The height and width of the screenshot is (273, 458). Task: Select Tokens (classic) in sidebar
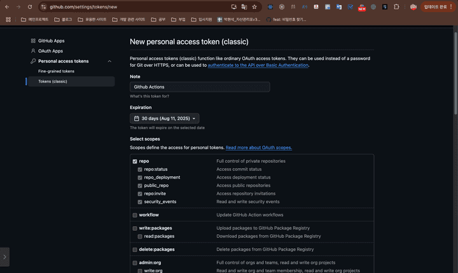[71, 81]
